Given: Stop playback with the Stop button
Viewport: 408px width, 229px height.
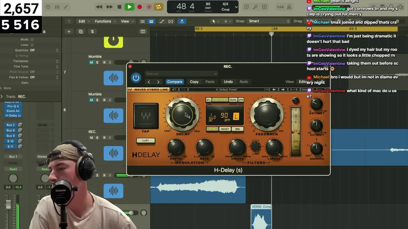Looking at the screenshot, I should click(x=119, y=7).
